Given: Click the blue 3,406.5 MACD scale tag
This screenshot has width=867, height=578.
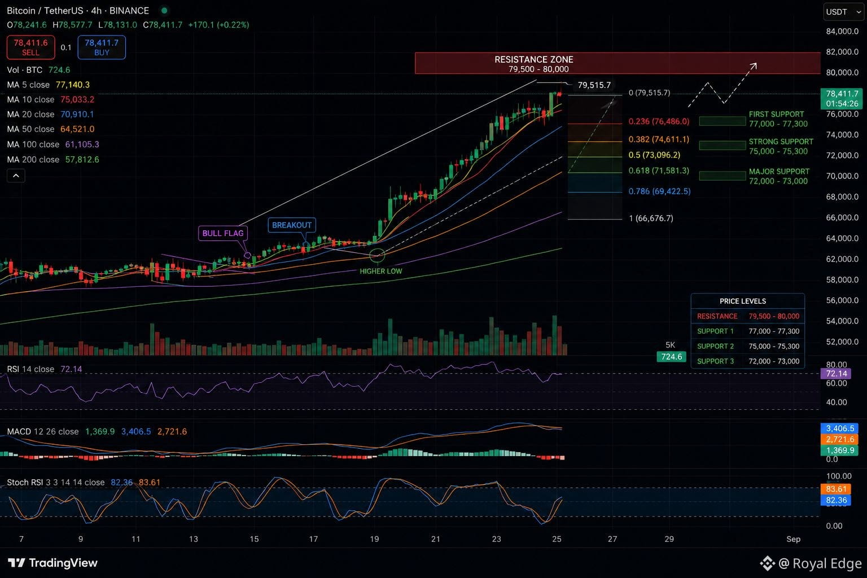Looking at the screenshot, I should [x=839, y=428].
